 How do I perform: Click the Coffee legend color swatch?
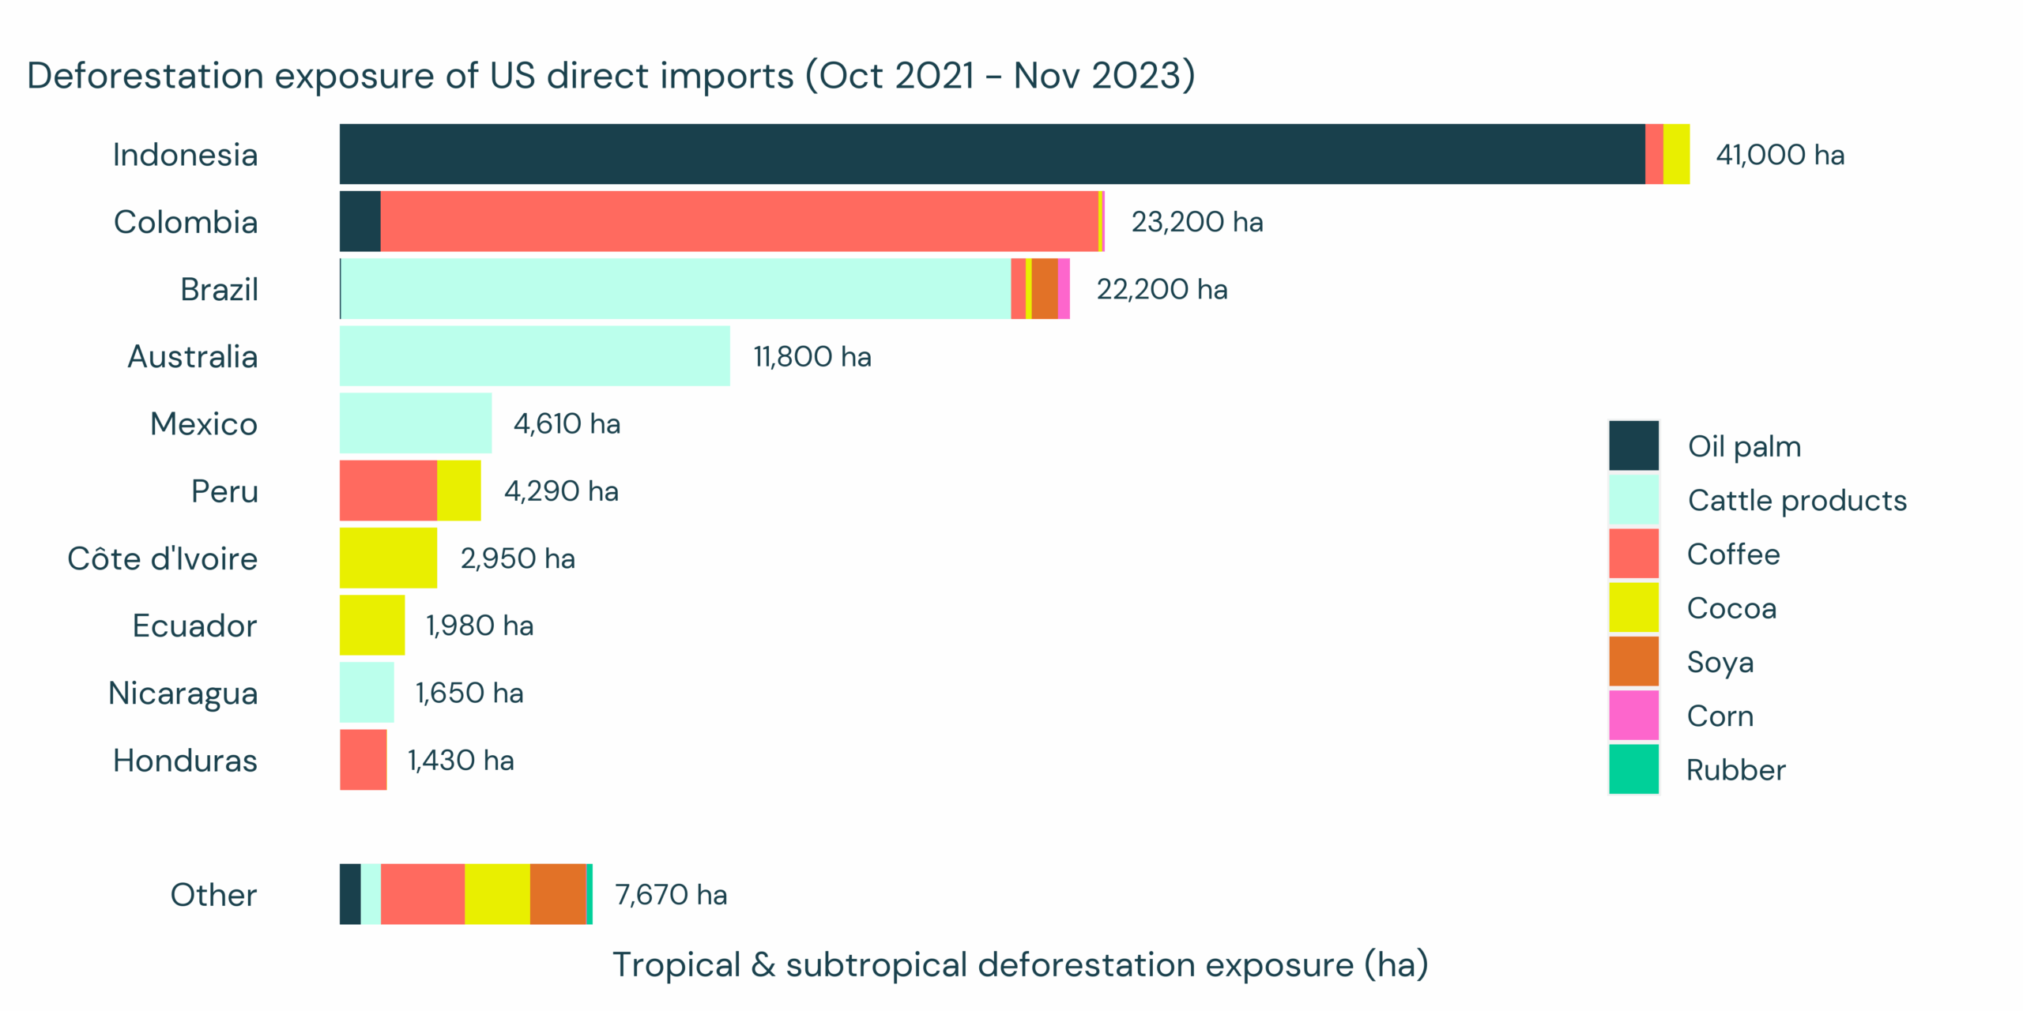[1633, 553]
